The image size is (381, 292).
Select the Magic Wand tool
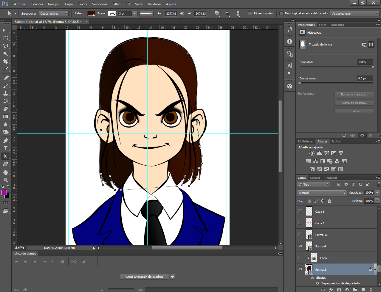(x=6, y=54)
